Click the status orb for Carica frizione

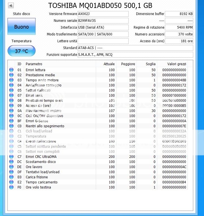[11, 177]
